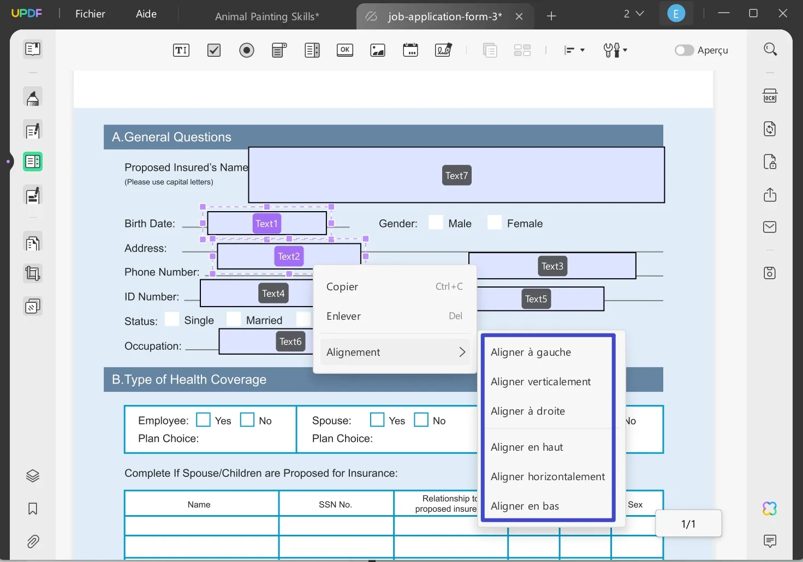Screen dimensions: 803x562
Task: Choose Aligner verticalement
Action: click(x=548, y=382)
